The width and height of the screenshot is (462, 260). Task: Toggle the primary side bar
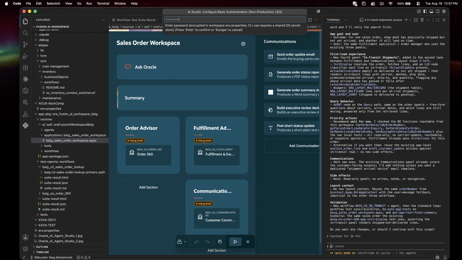point(425,11)
